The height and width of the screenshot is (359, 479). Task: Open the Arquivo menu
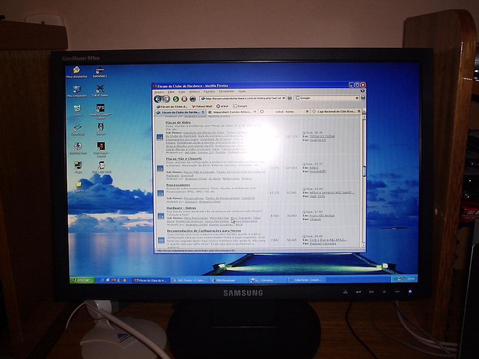[159, 92]
